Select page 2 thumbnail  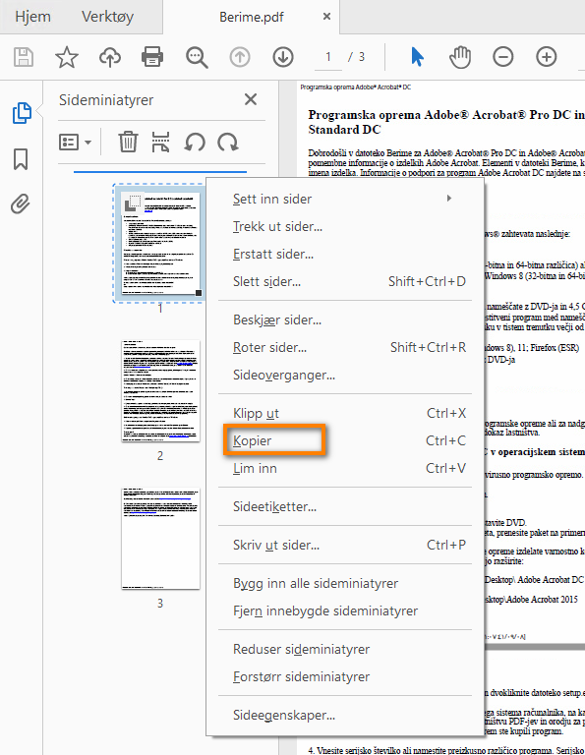point(160,390)
